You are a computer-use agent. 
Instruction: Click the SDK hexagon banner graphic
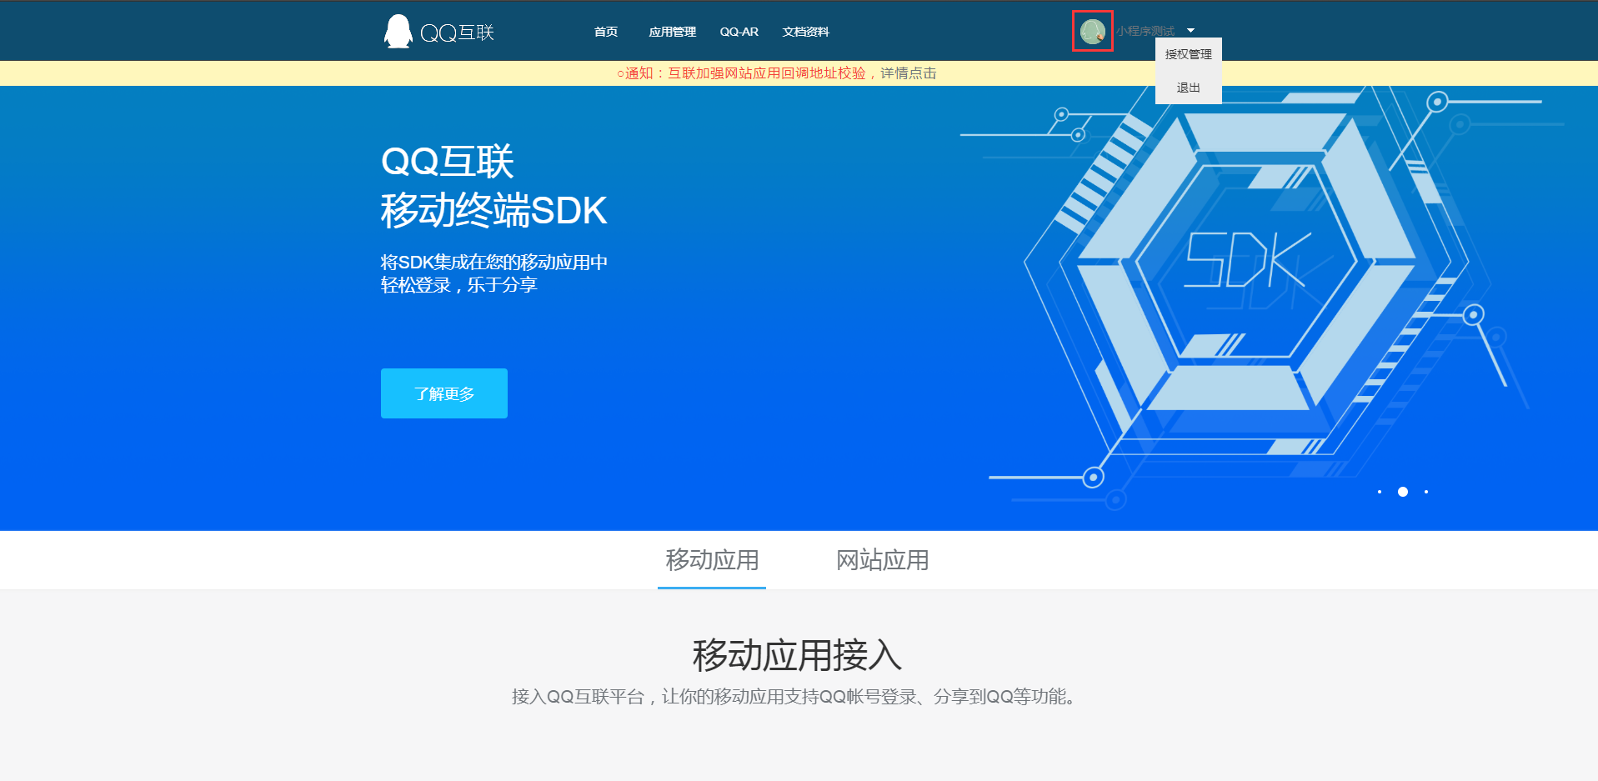[1248, 263]
